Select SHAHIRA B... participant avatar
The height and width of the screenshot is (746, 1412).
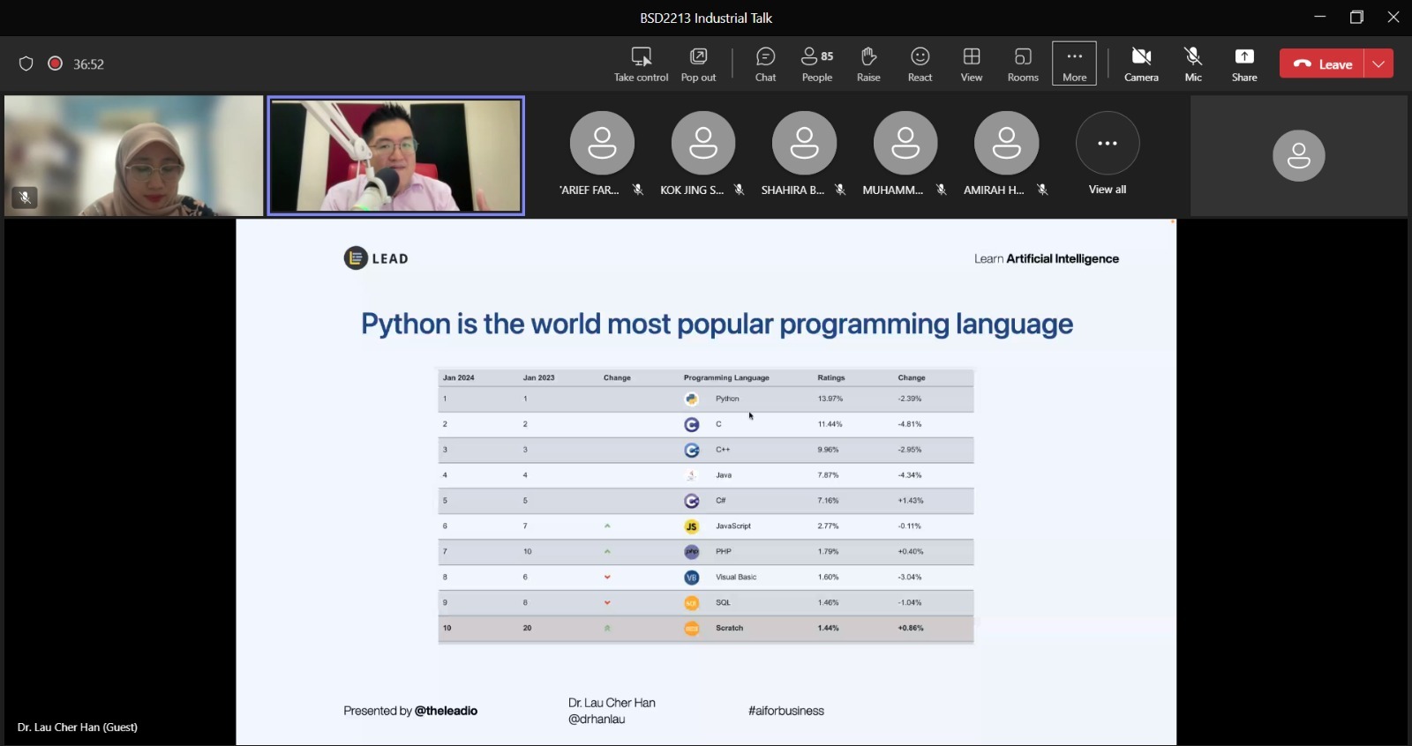coord(804,143)
